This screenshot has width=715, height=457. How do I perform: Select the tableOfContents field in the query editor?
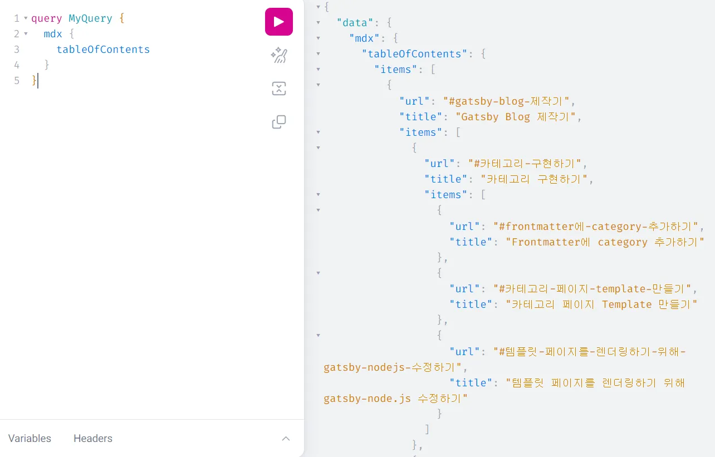(x=102, y=50)
